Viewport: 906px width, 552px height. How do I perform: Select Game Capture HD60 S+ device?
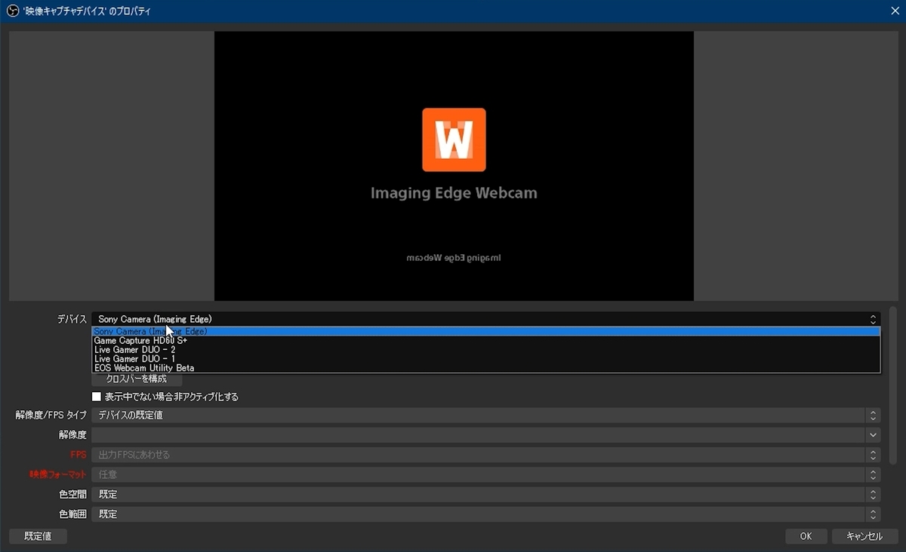click(x=486, y=341)
